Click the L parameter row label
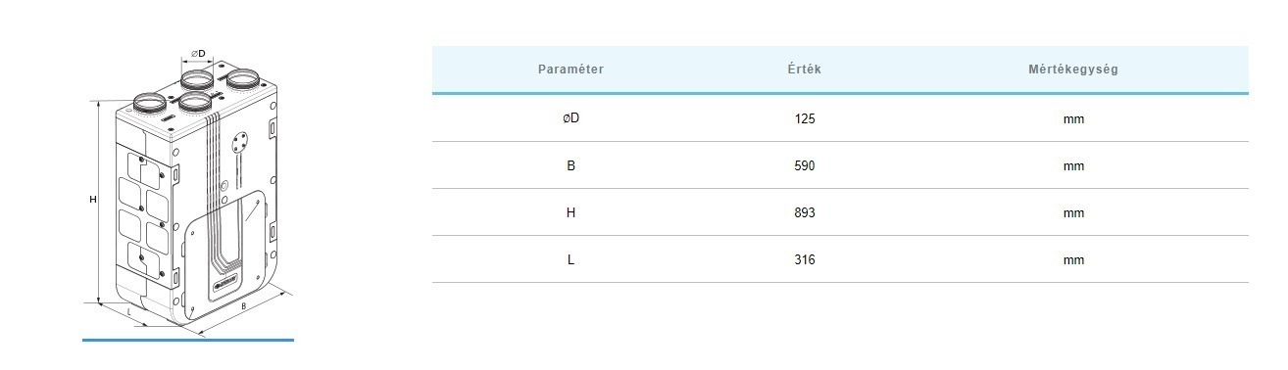The width and height of the screenshot is (1288, 370). tap(570, 259)
